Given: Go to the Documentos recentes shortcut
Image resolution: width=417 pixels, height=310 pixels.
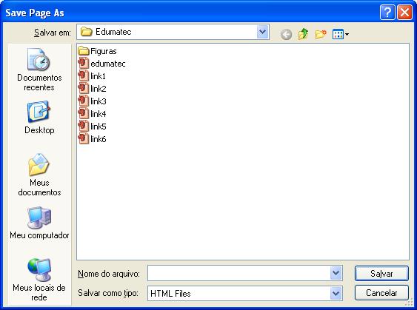Looking at the screenshot, I should click(39, 70).
